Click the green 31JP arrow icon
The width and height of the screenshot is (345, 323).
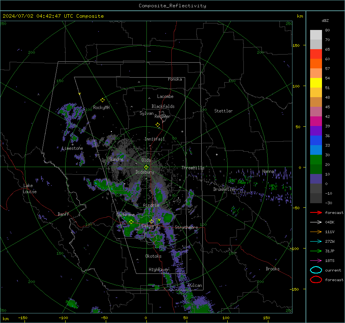click(x=316, y=251)
